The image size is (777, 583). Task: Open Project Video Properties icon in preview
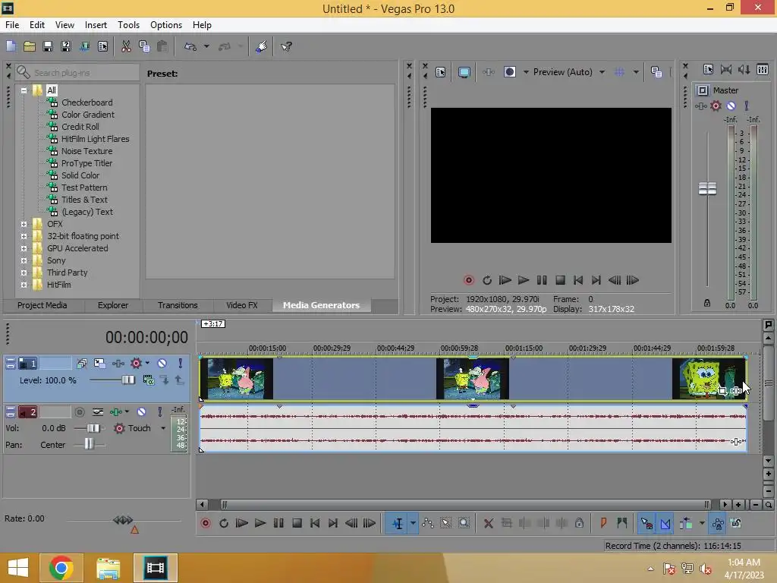pos(441,72)
